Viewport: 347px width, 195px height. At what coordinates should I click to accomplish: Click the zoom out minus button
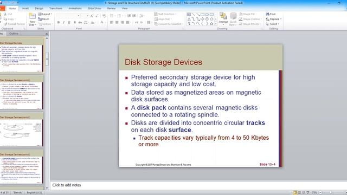320,193
